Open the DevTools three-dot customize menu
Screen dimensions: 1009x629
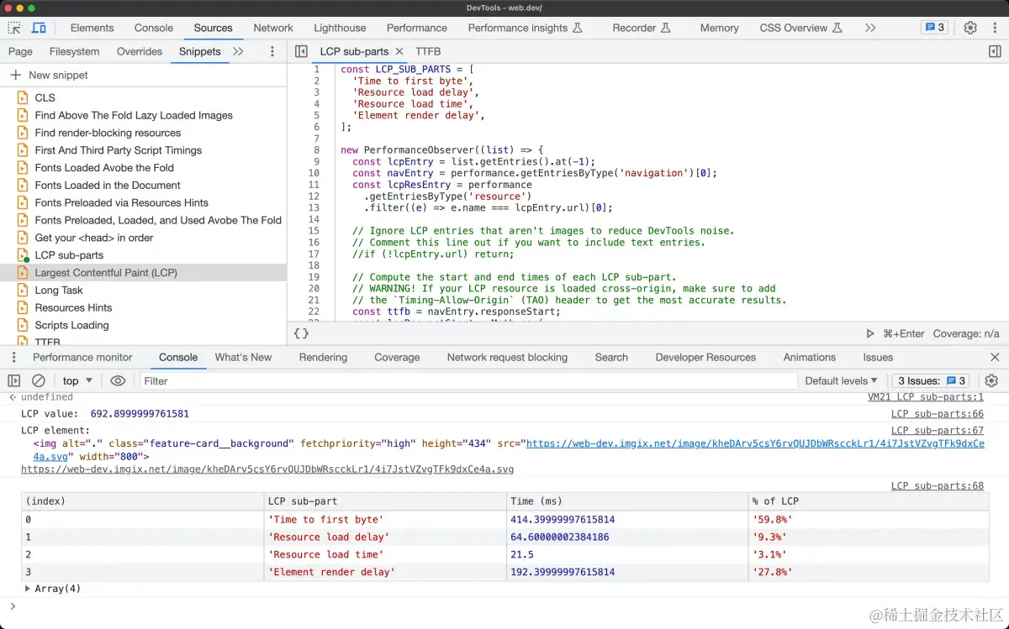click(994, 28)
